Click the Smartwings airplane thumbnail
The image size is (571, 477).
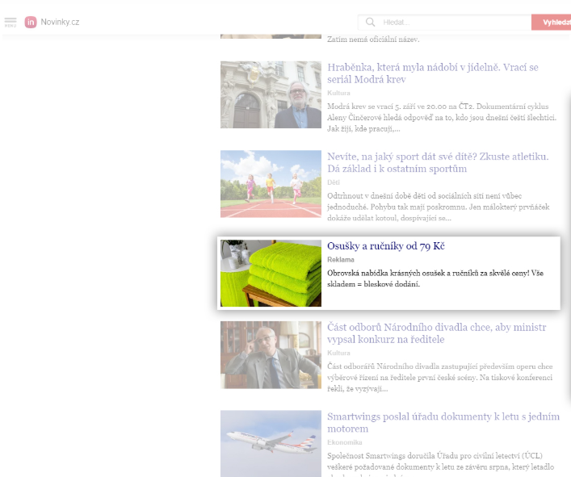[x=271, y=444]
